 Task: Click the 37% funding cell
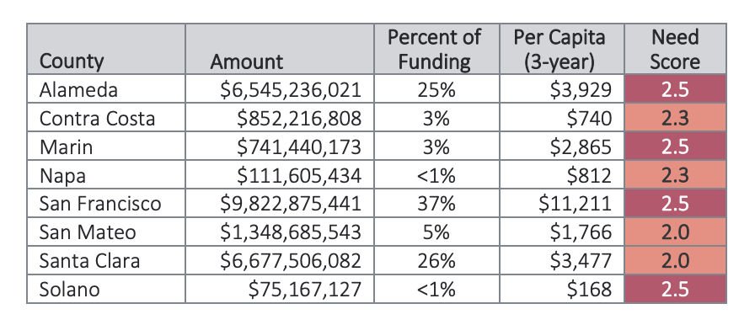tap(436, 203)
